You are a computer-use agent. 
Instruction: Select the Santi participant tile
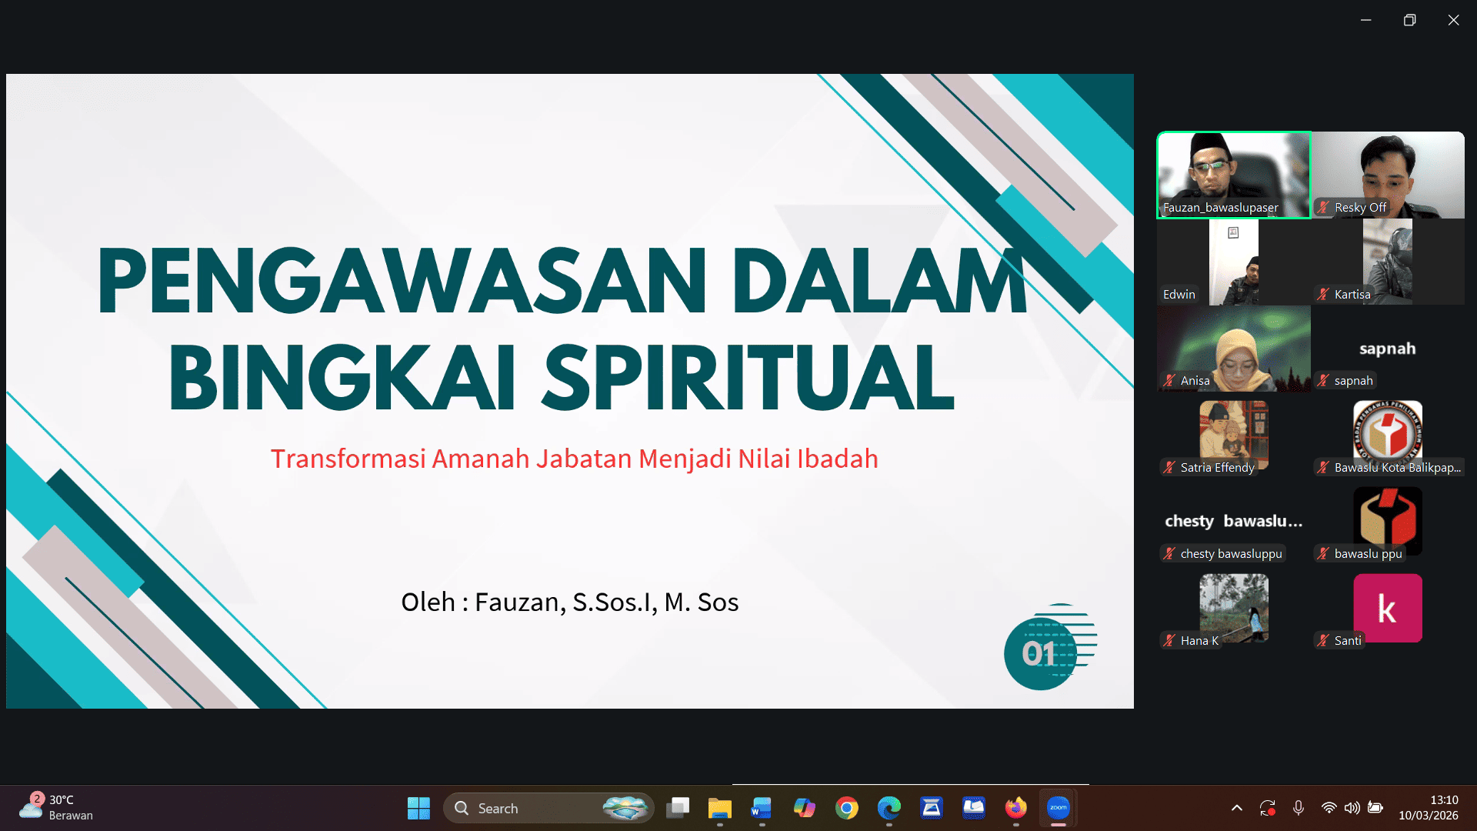coord(1388,609)
